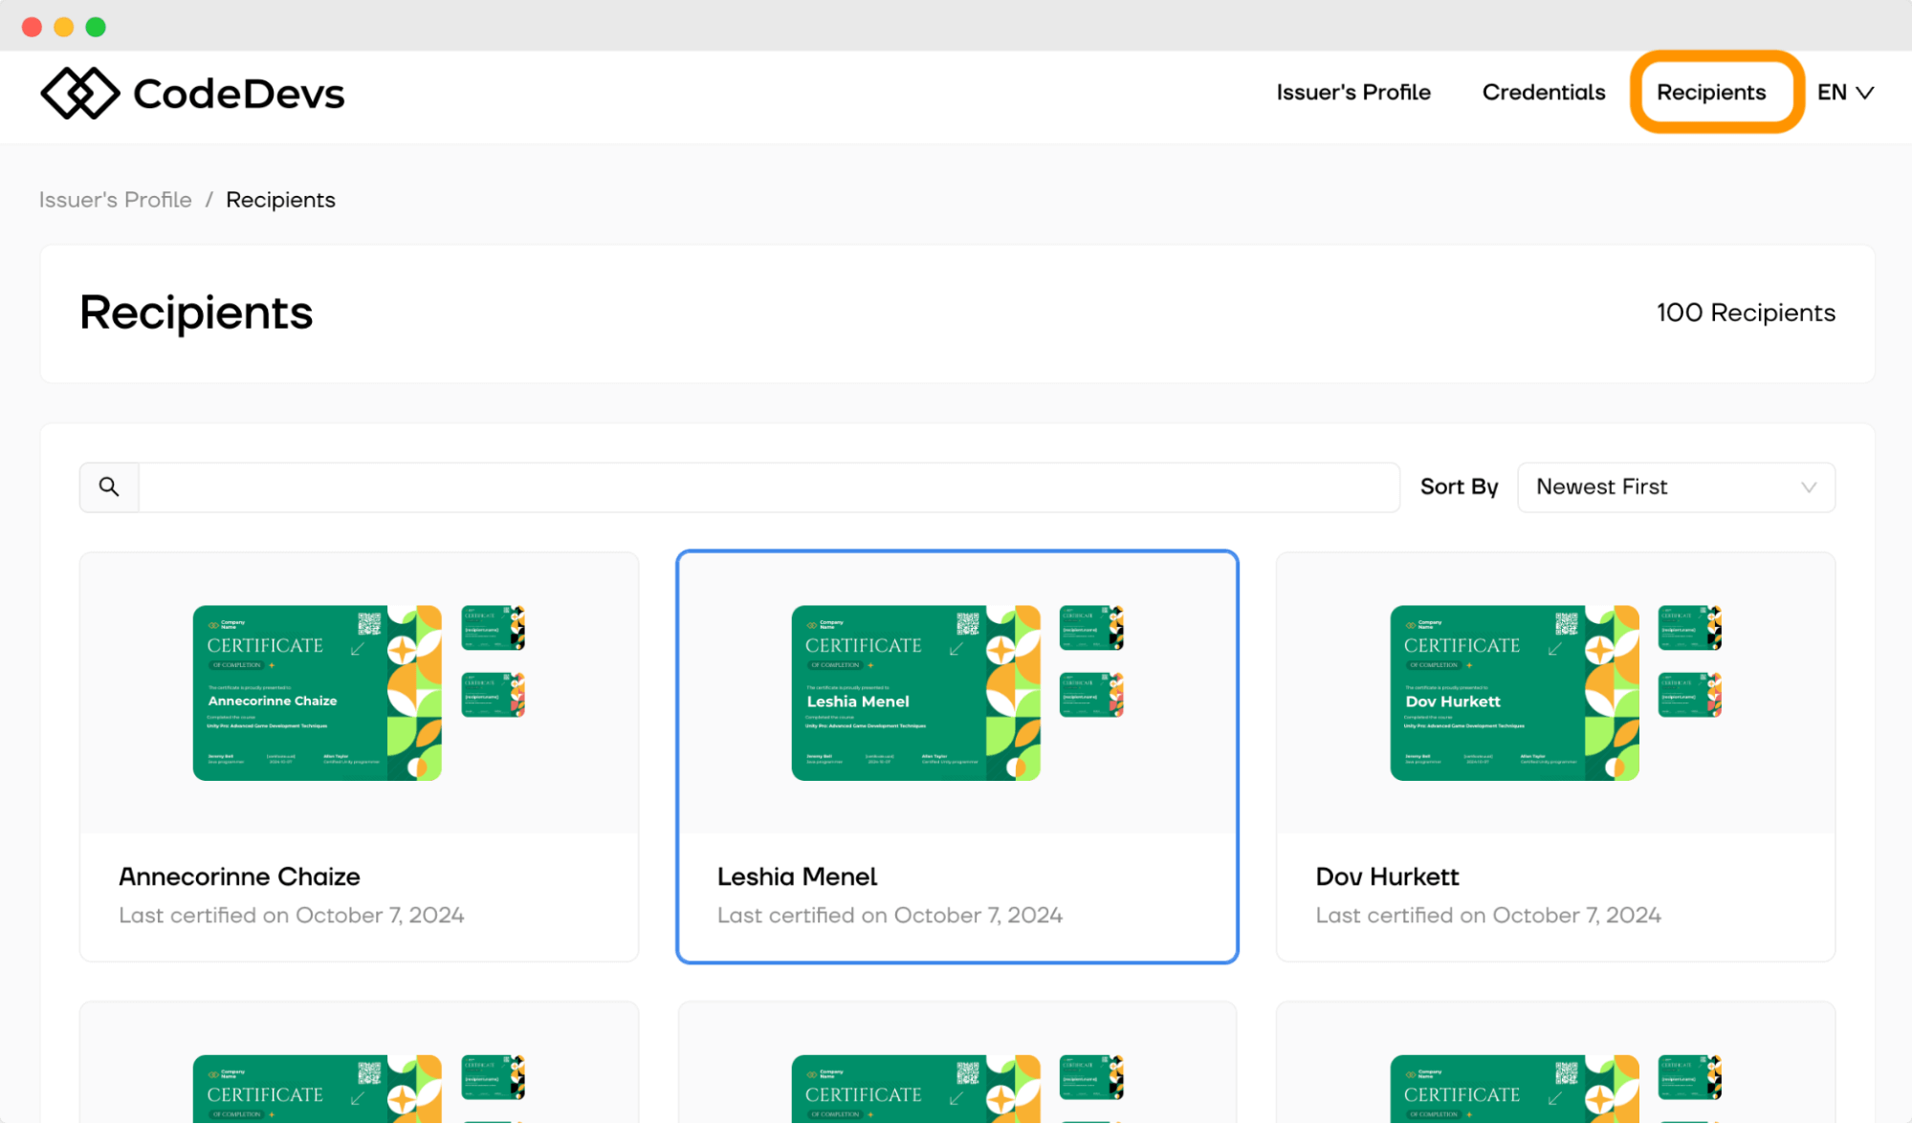Click the CodeDevs diamond logo icon

[x=79, y=93]
